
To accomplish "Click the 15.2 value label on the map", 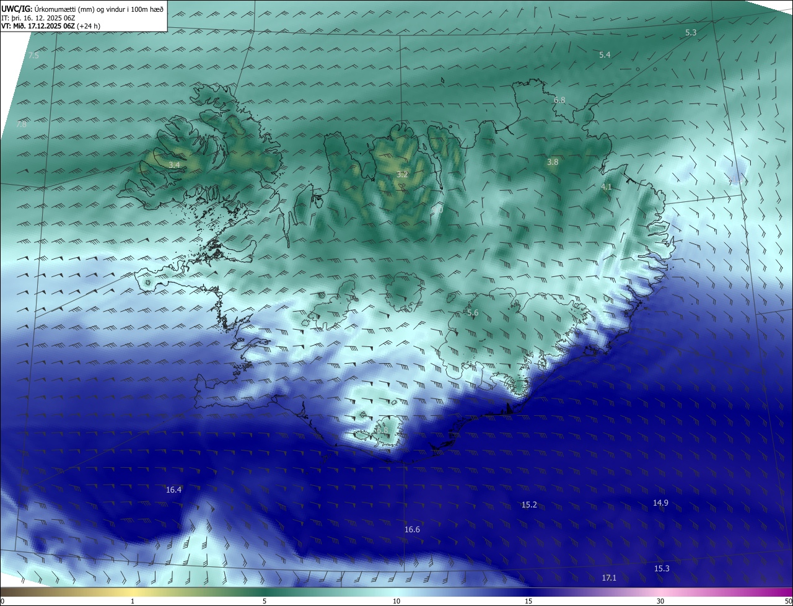I will click(x=529, y=505).
